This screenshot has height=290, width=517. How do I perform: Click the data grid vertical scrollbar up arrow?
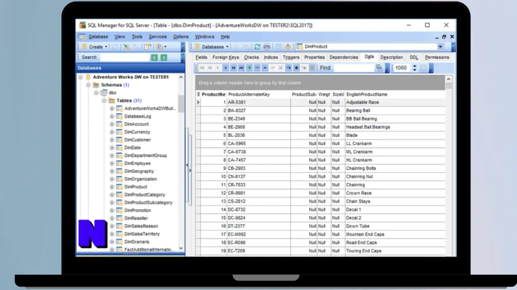(448, 79)
